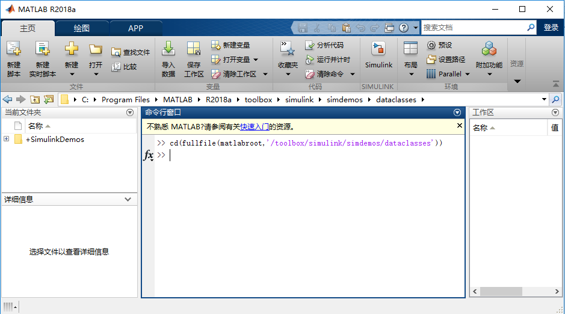The image size is (565, 314).
Task: Click 查找文件 (Find Files)
Action: 131,52
